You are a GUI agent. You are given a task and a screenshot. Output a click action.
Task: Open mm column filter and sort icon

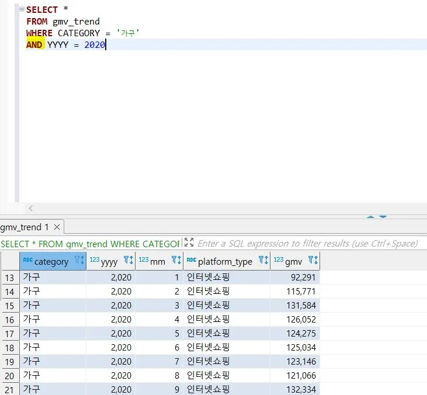176,260
